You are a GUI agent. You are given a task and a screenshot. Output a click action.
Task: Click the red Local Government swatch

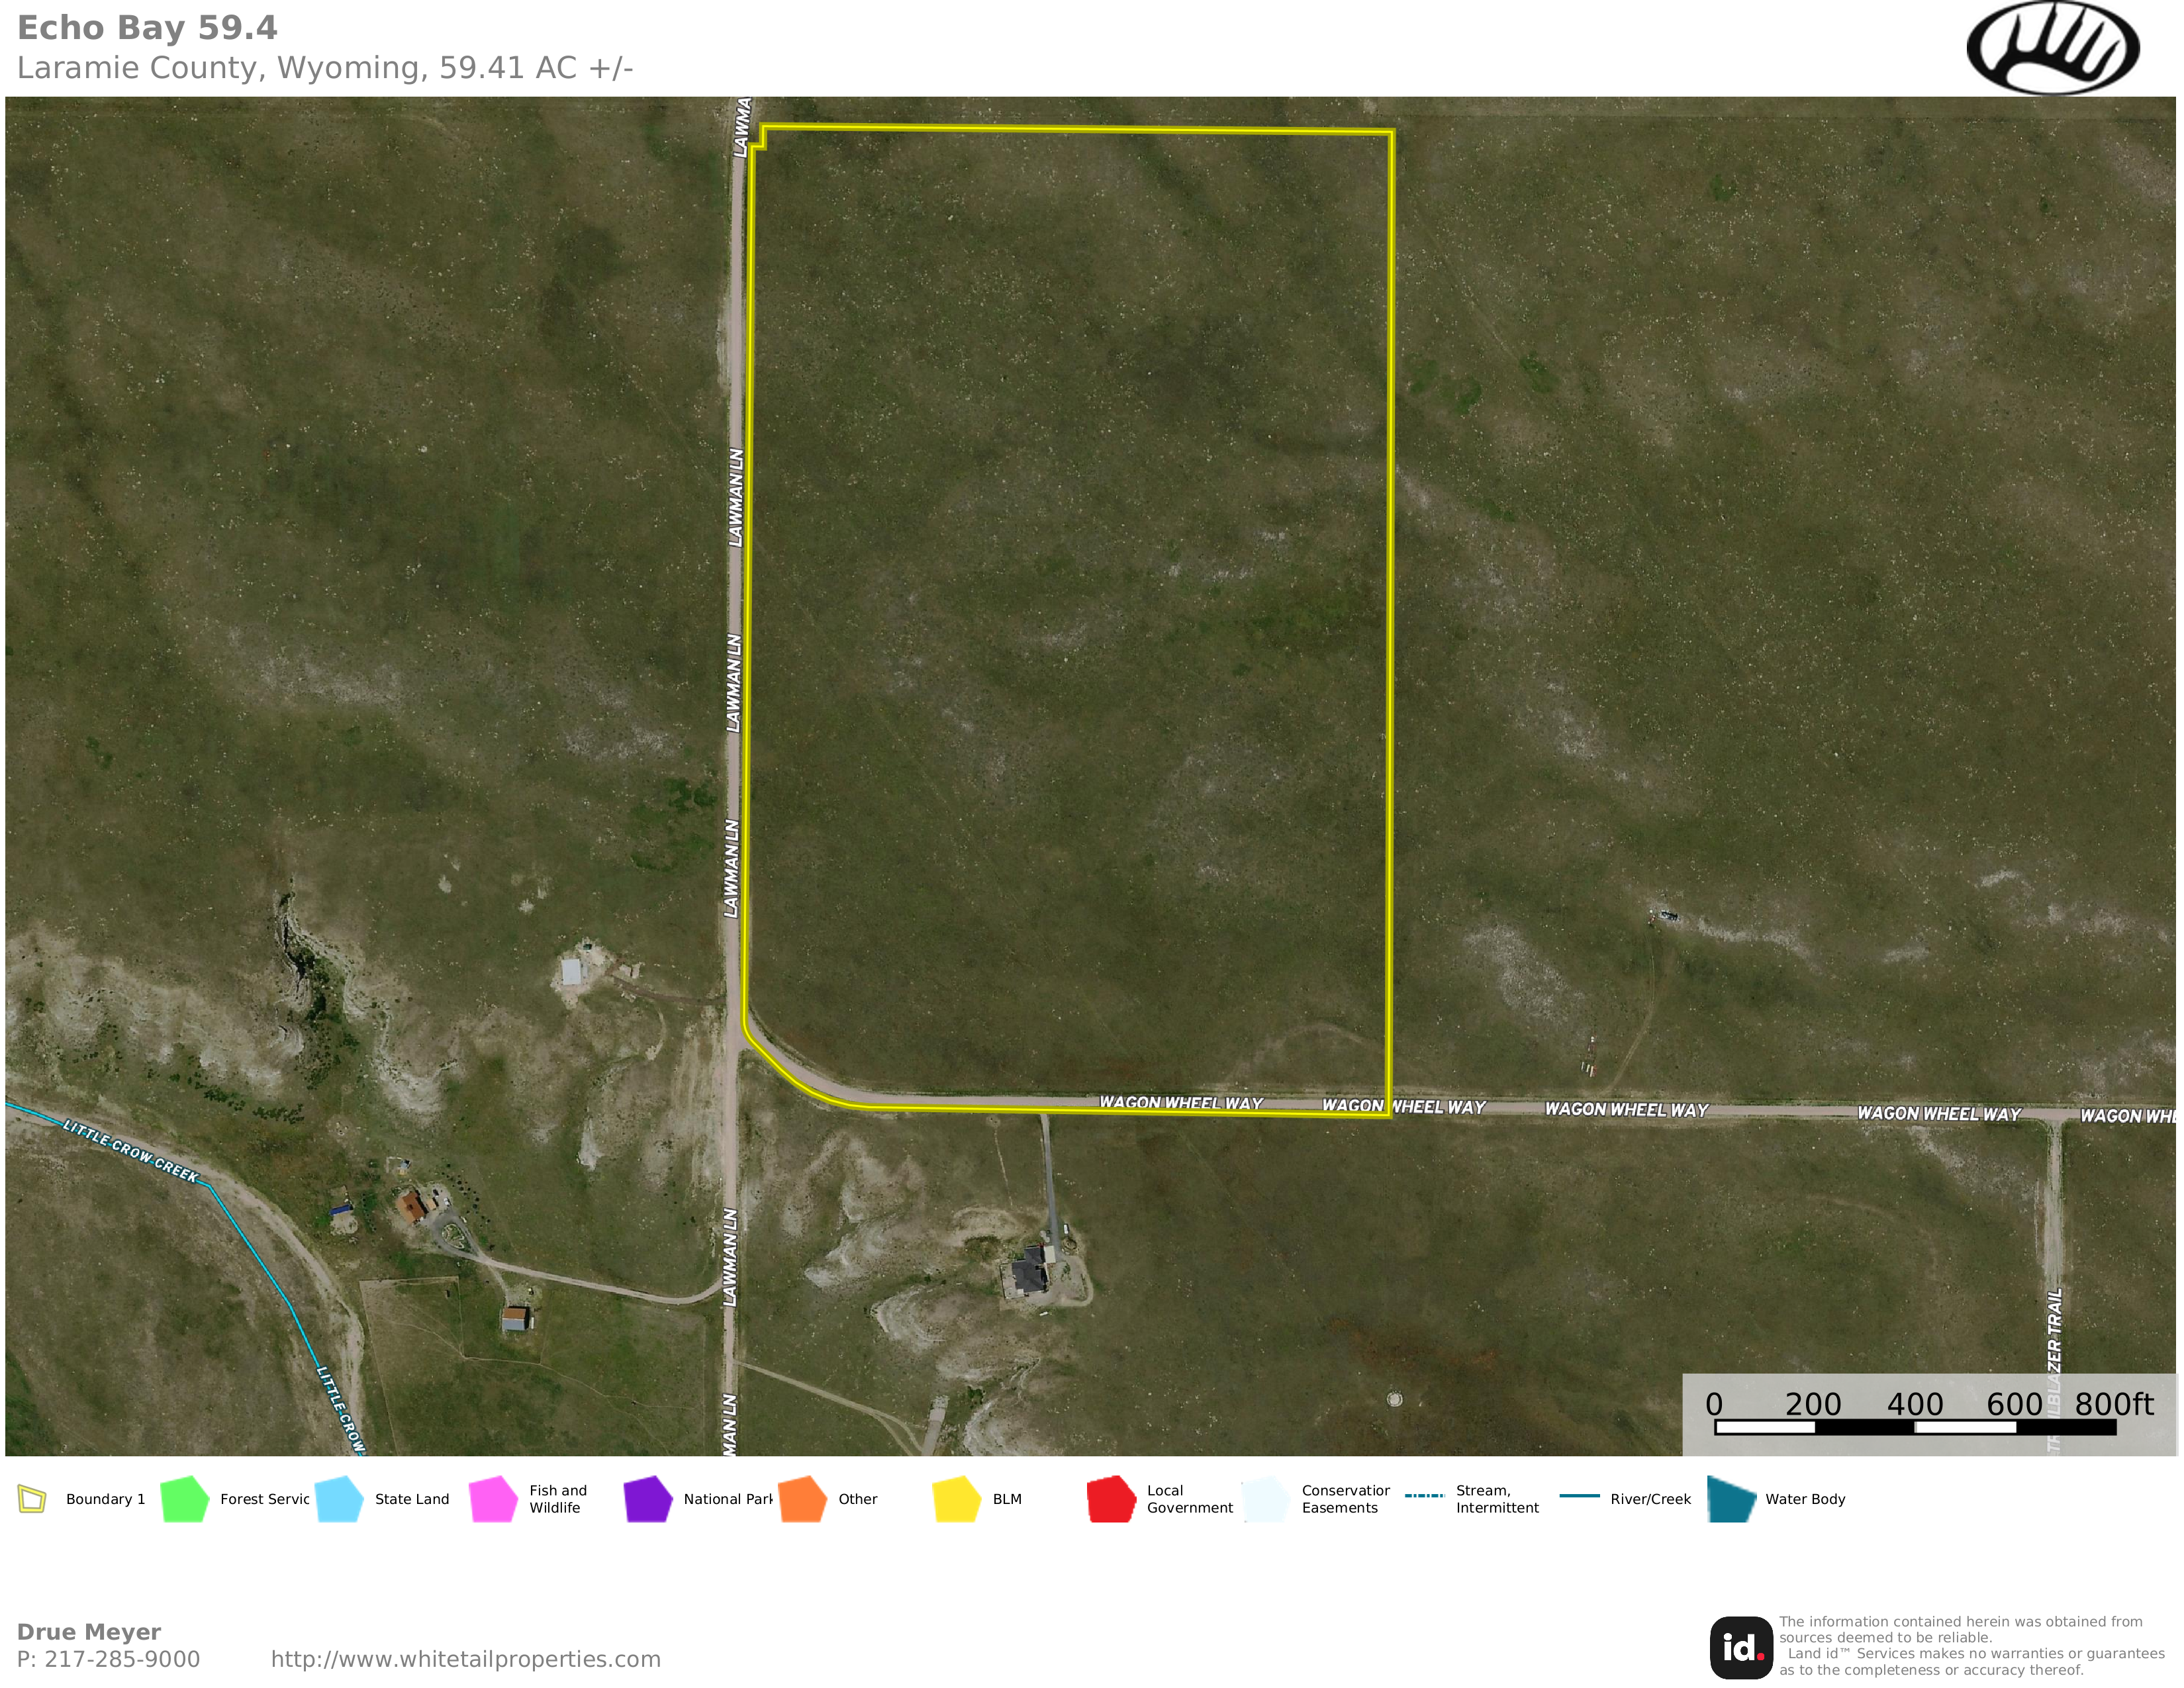coord(1111,1499)
